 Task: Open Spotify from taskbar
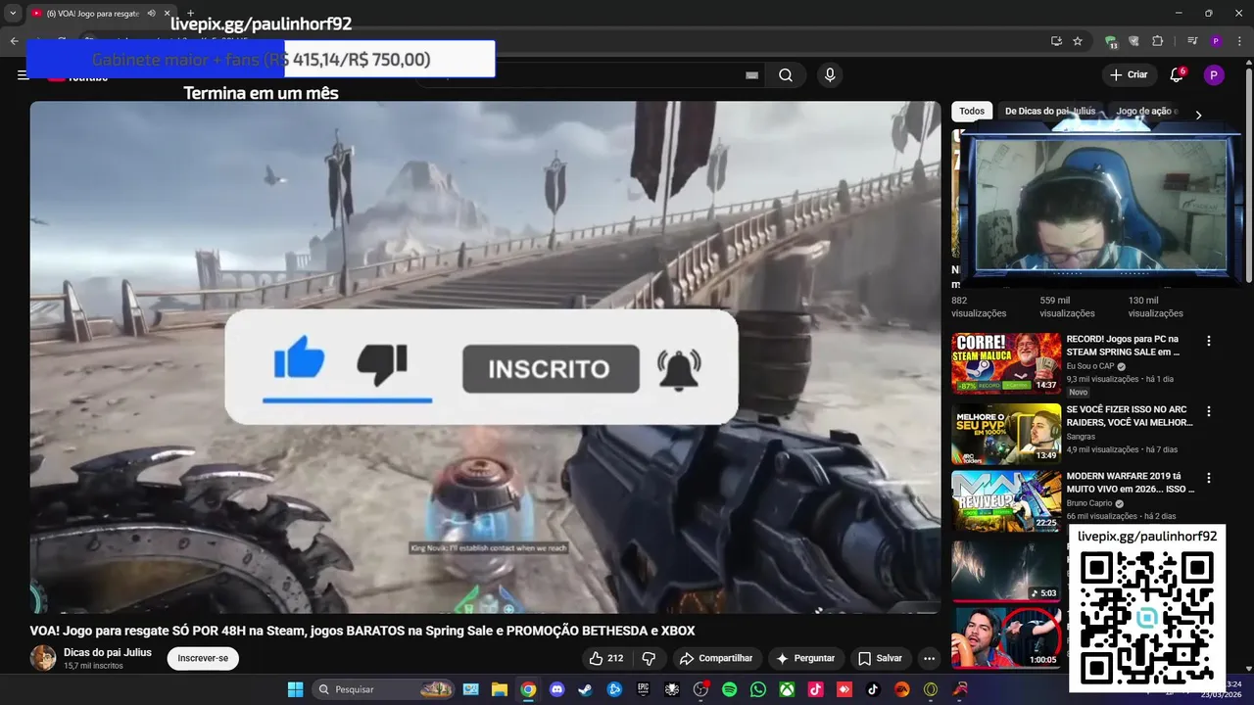pyautogui.click(x=730, y=689)
